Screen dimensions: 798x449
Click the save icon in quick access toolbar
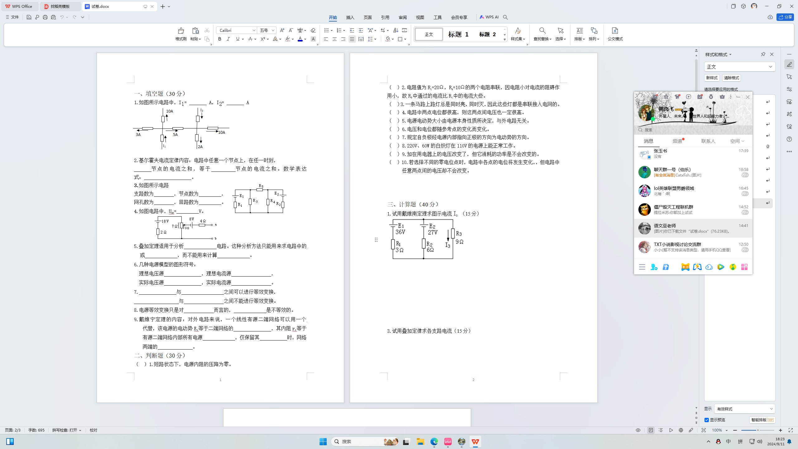click(29, 17)
